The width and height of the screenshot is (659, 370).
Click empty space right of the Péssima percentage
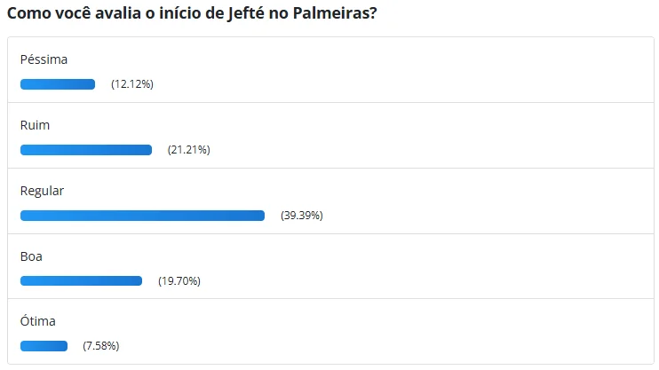pos(400,84)
